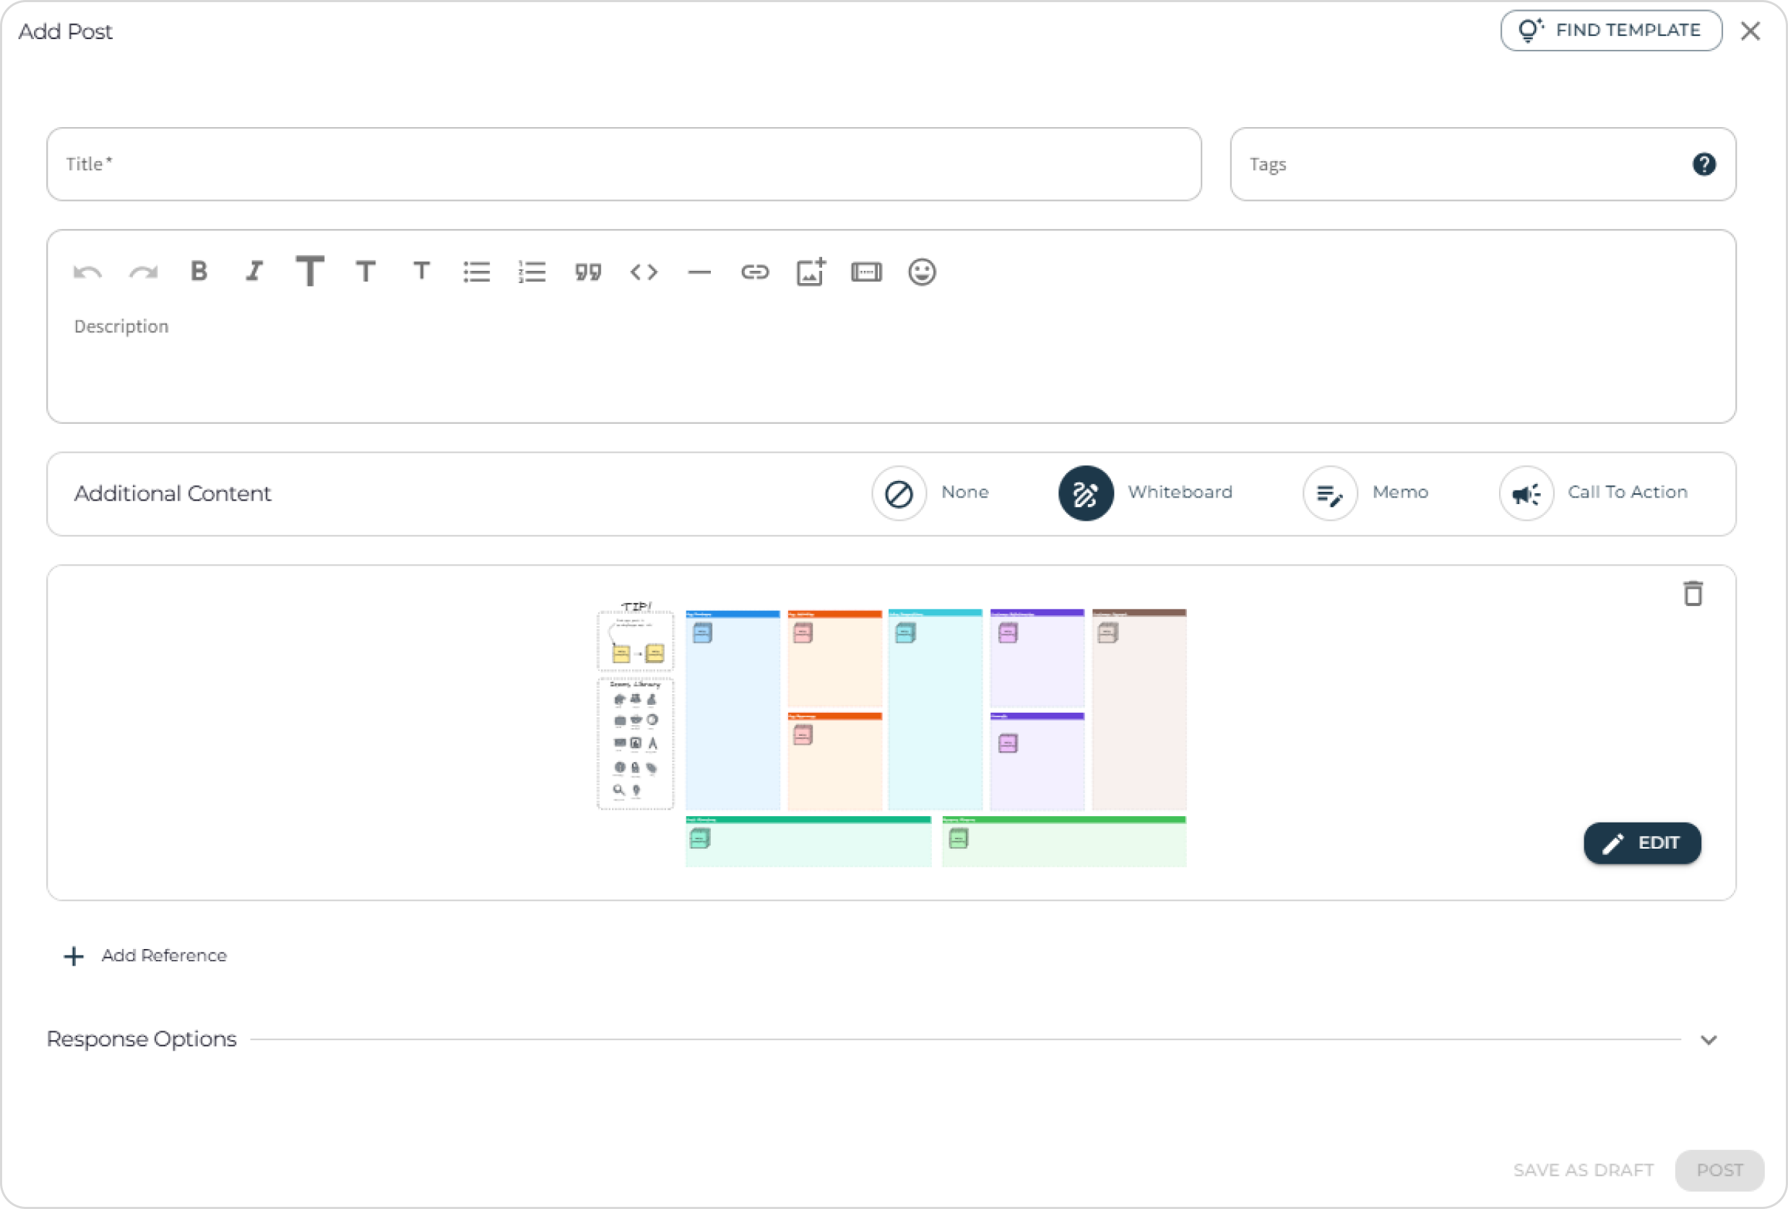Image resolution: width=1788 pixels, height=1209 pixels.
Task: Toggle italic text formatting
Action: 254,272
